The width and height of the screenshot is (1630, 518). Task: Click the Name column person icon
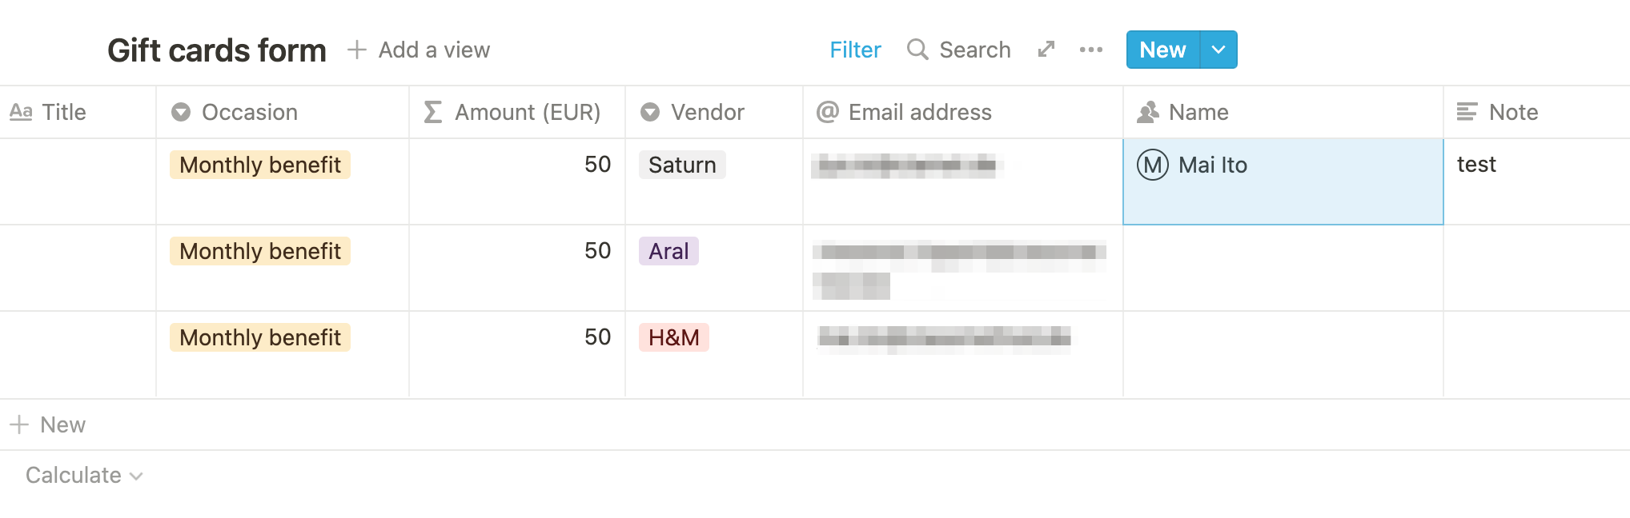pos(1148,112)
